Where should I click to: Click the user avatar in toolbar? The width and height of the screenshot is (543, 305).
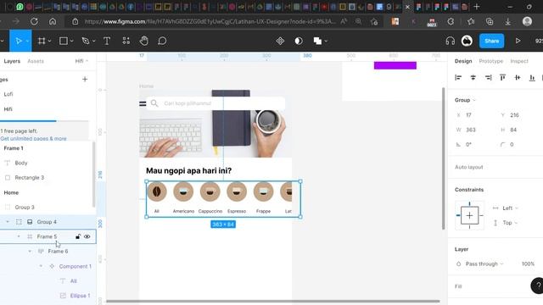point(467,42)
